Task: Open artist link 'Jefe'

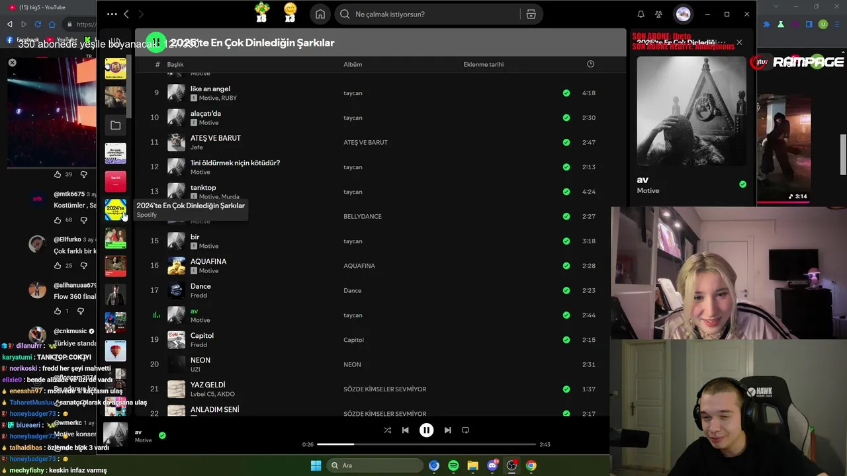Action: tap(197, 147)
